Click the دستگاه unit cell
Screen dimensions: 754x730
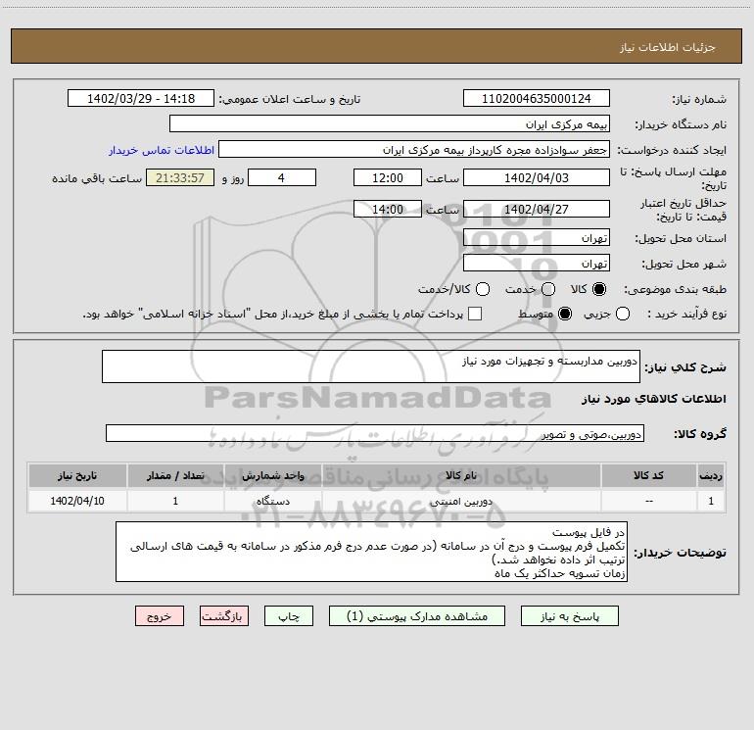273,501
